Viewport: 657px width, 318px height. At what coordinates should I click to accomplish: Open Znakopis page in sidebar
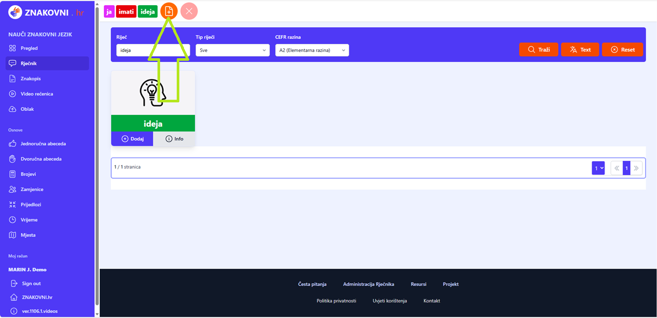[x=31, y=79]
